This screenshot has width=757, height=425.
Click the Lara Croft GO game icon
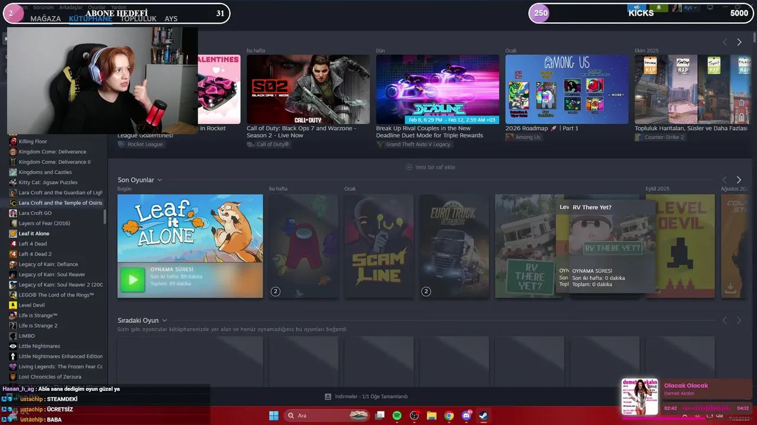pyautogui.click(x=13, y=213)
